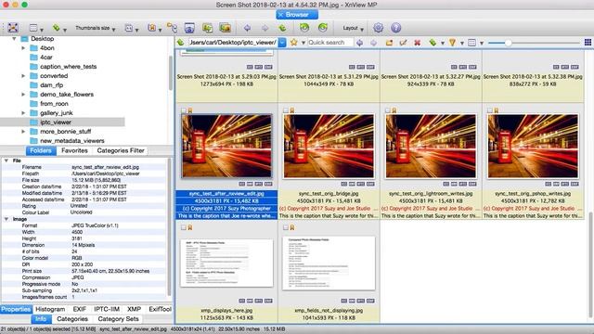Click the rotate counter-clockwise green icon
The image size is (594, 334).
click(304, 27)
